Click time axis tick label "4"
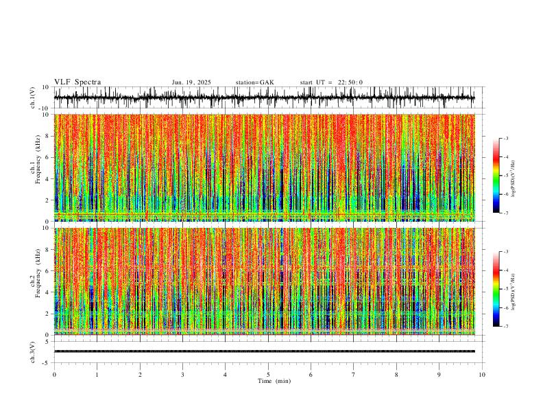The image size is (543, 420). tap(226, 375)
